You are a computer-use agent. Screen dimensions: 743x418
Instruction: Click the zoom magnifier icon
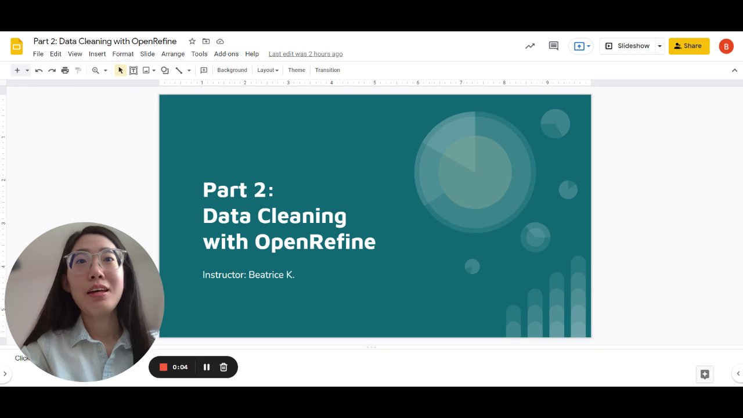pos(96,70)
